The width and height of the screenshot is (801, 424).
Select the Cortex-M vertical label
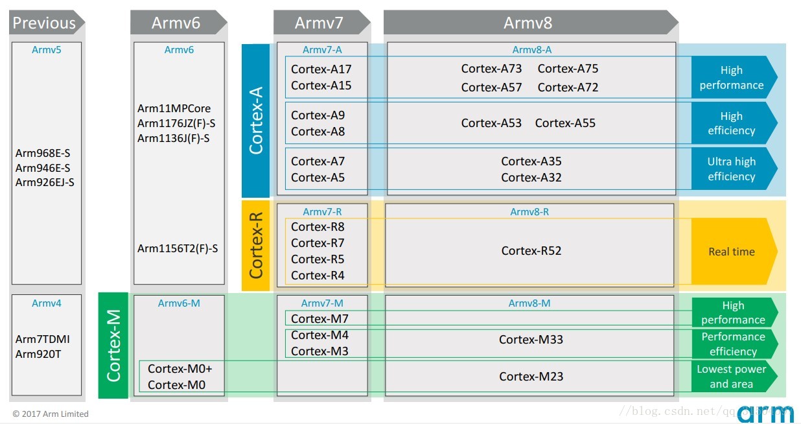tap(113, 346)
